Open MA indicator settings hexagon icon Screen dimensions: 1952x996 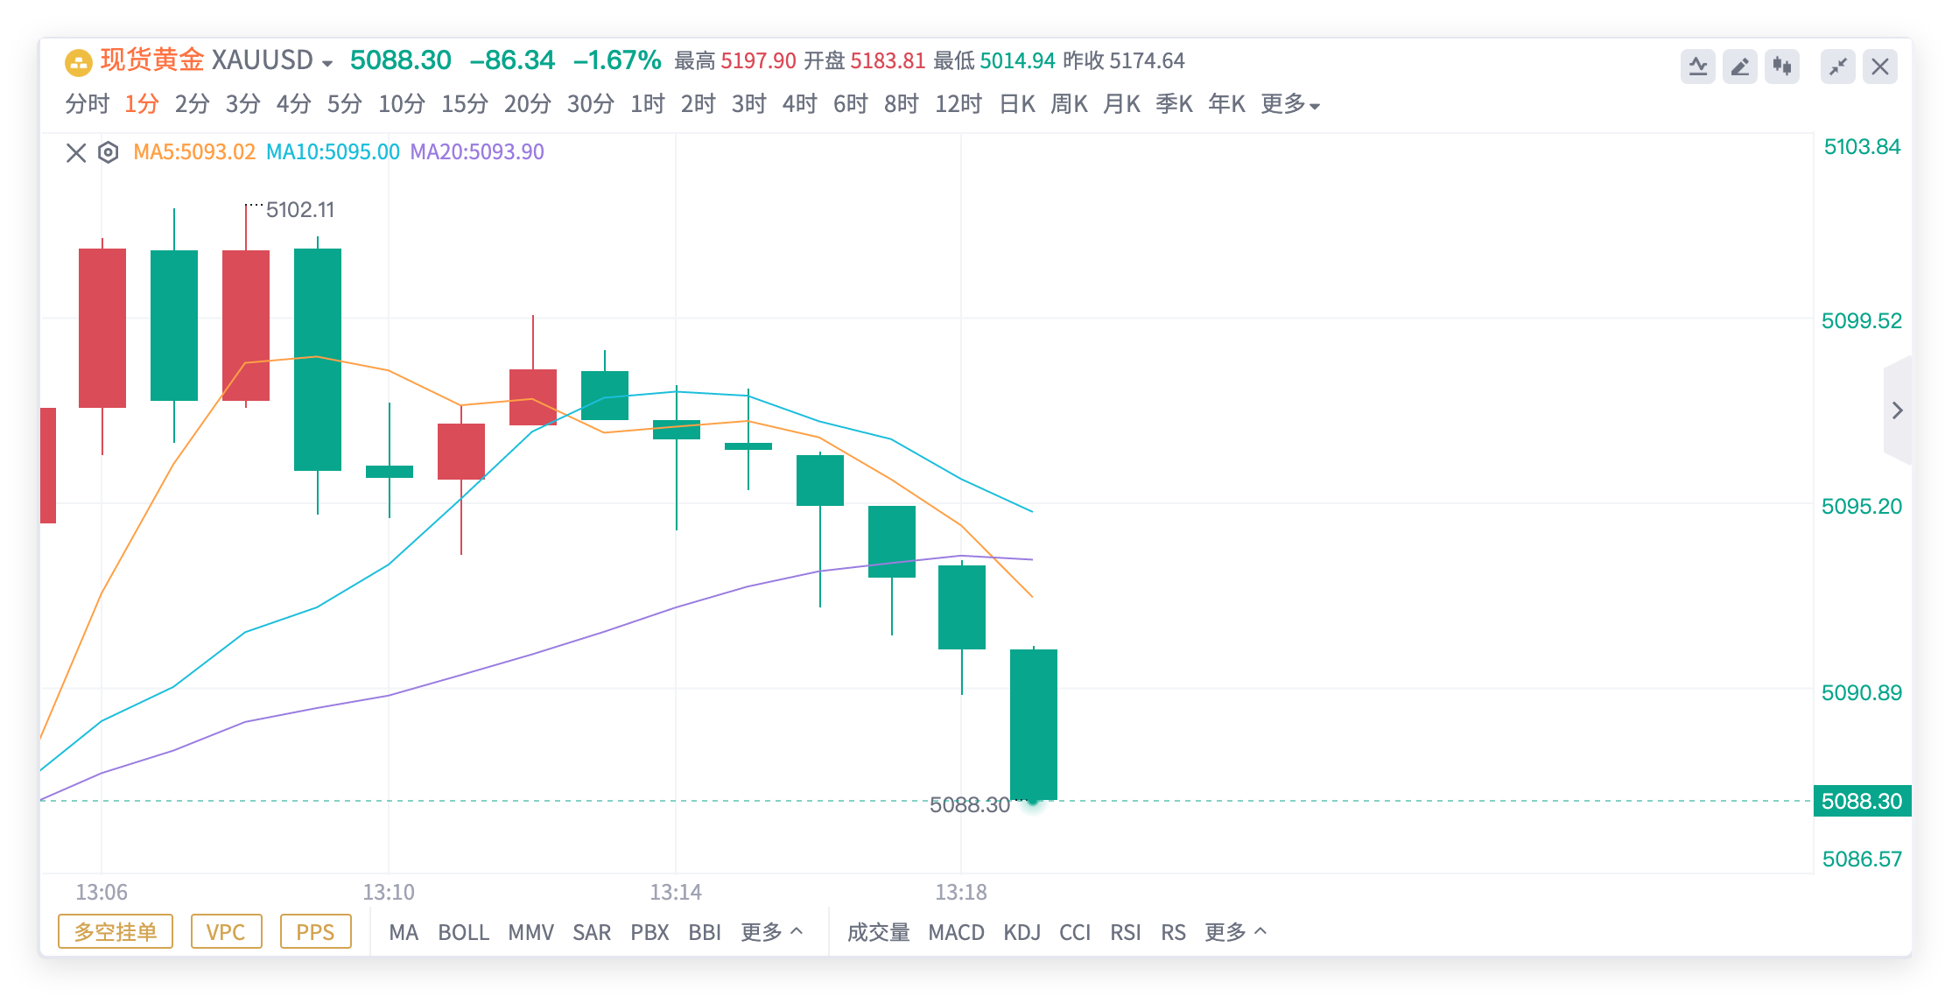108,152
